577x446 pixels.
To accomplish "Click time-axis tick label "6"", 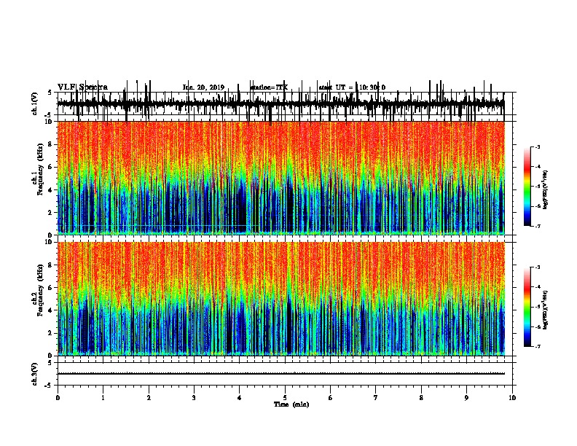I will [x=331, y=398].
